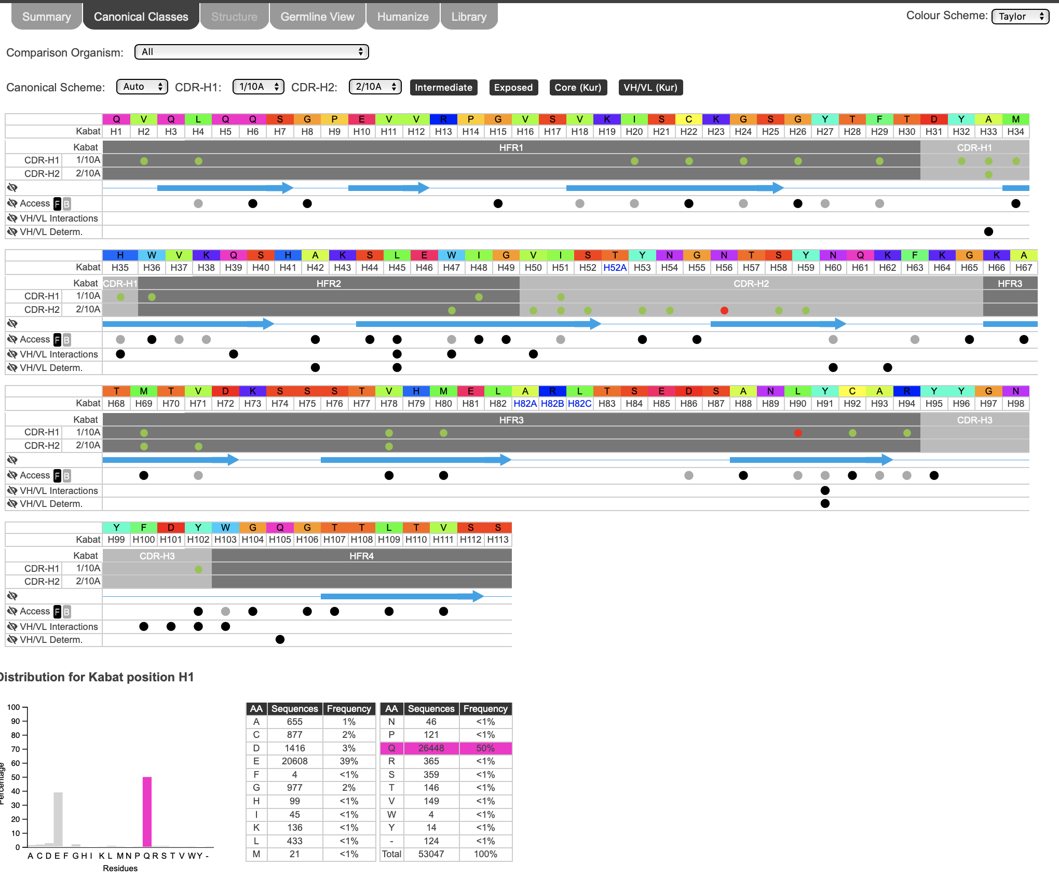Switch to the Summary tab
Screen dimensions: 1059x879
46,16
